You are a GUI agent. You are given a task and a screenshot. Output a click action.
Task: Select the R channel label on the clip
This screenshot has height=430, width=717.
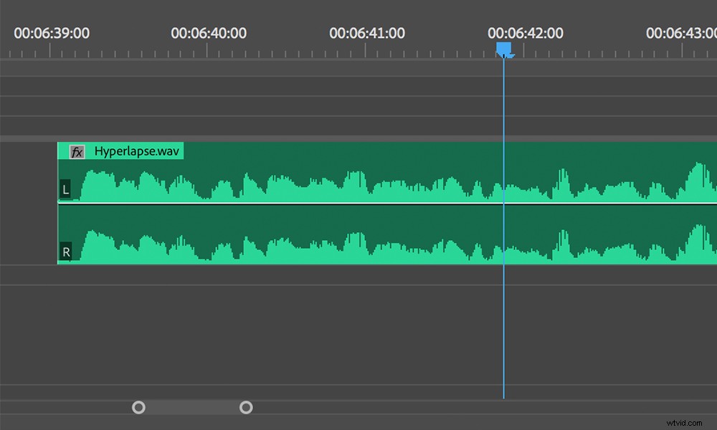[x=65, y=252]
